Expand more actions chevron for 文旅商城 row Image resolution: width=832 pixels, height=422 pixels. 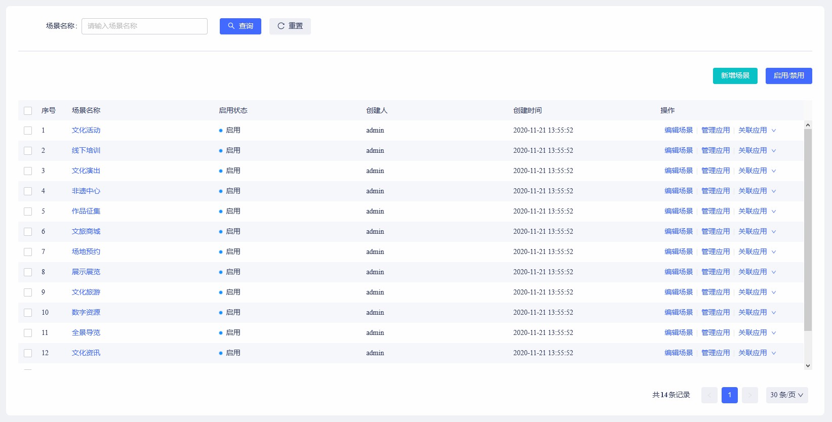click(x=774, y=232)
